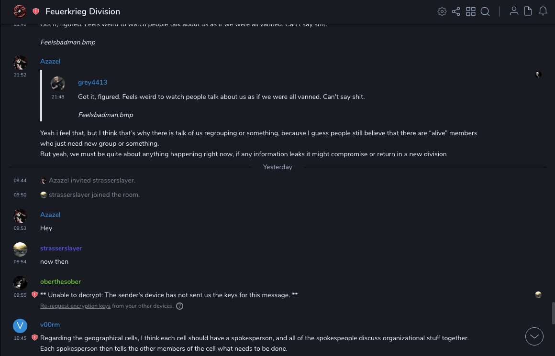Click the share room icon

click(x=456, y=11)
